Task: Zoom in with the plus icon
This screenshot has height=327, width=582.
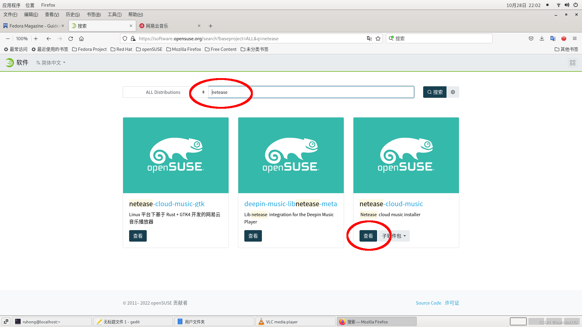Action: coord(36,38)
